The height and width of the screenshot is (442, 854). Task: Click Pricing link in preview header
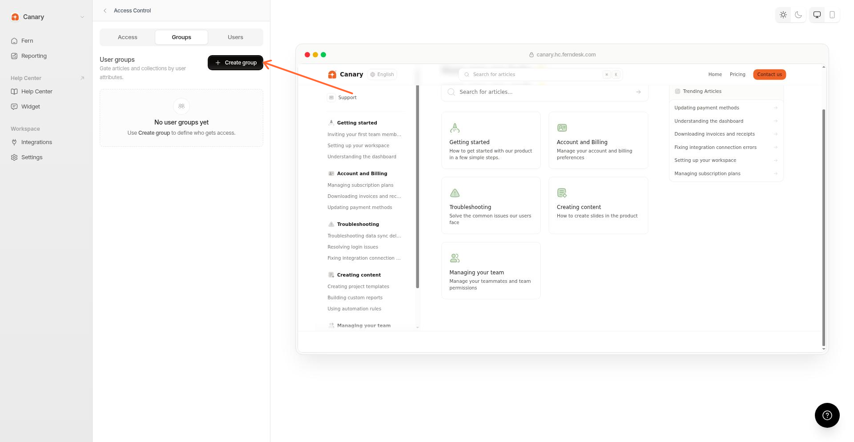[x=737, y=75]
